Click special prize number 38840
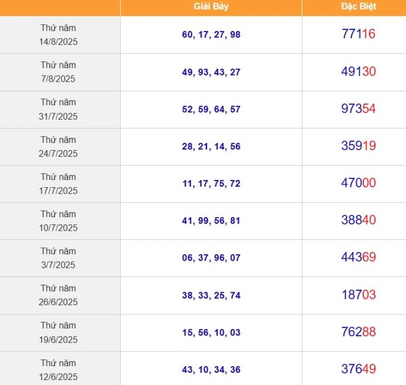This screenshot has width=406, height=385. point(358,220)
